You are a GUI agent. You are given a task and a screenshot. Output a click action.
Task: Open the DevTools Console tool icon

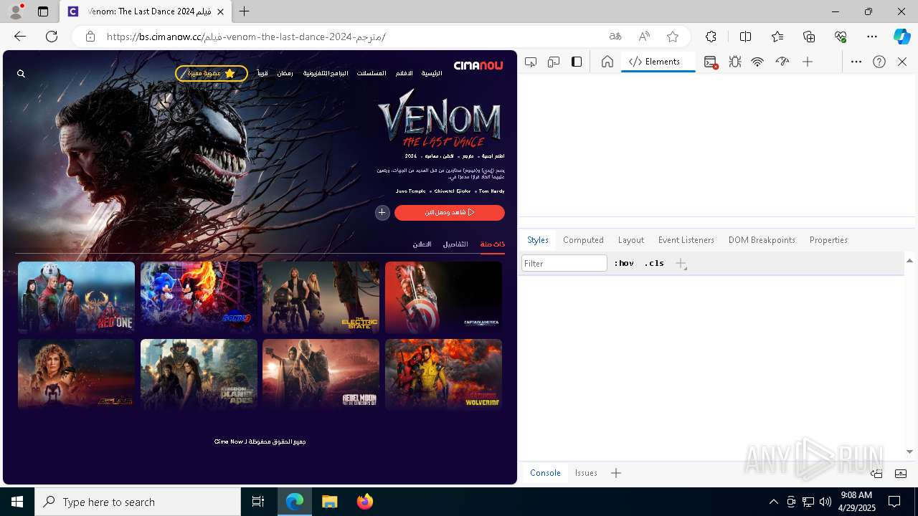711,62
